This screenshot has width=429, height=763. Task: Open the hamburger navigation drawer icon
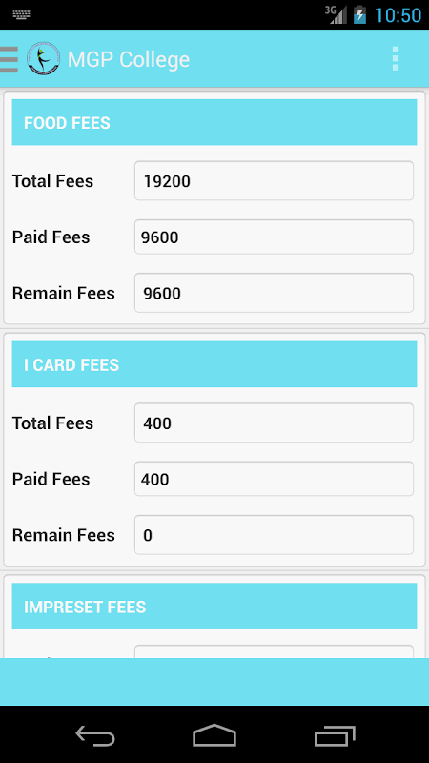(x=9, y=59)
